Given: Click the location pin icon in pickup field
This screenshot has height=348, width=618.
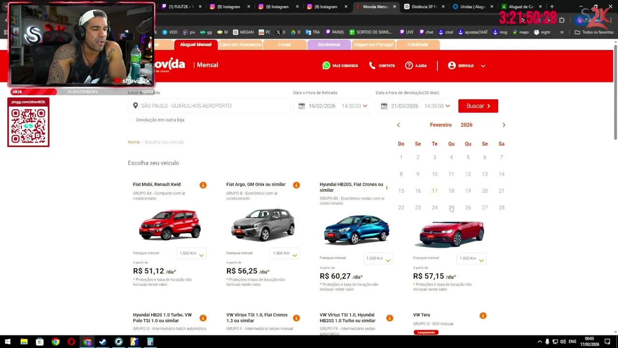Looking at the screenshot, I should (136, 106).
